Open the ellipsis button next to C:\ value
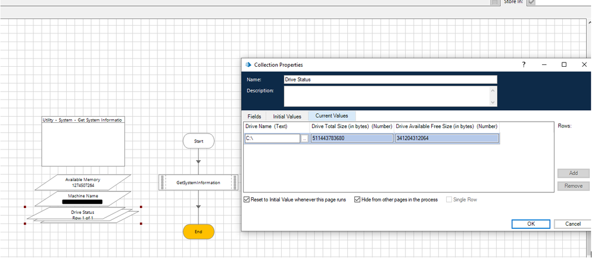Screen dimensions: 595x261 [304, 138]
